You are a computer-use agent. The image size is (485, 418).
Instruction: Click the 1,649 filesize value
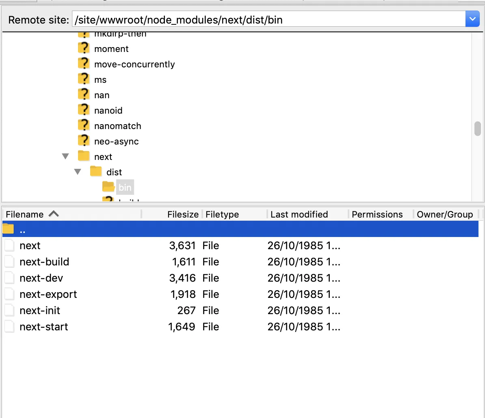pyautogui.click(x=182, y=327)
